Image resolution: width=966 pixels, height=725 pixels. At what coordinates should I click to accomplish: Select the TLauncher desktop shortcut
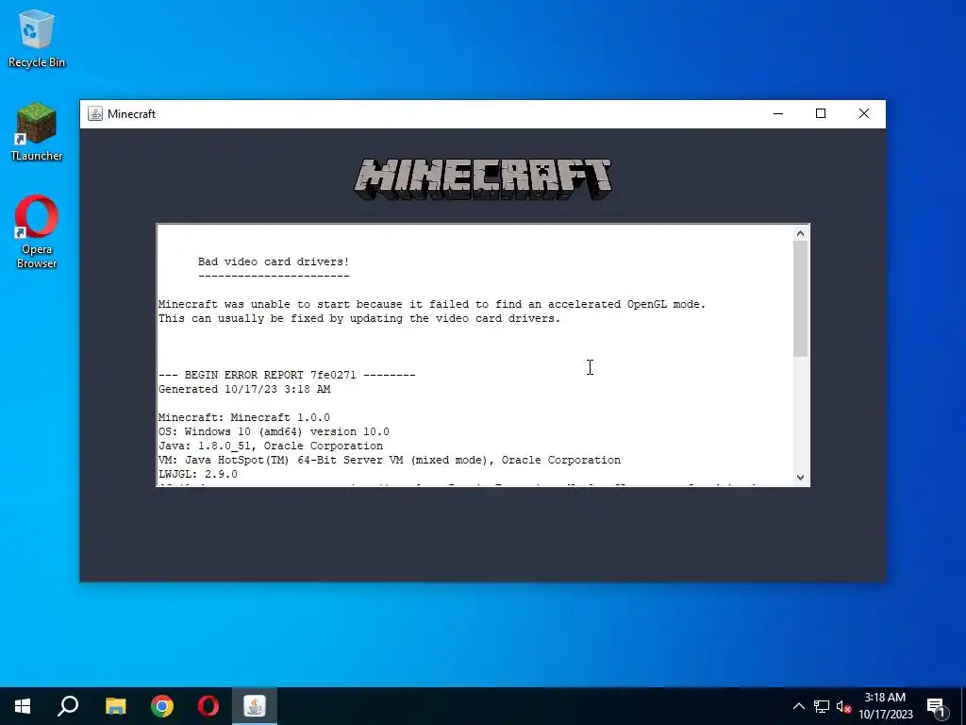(37, 132)
